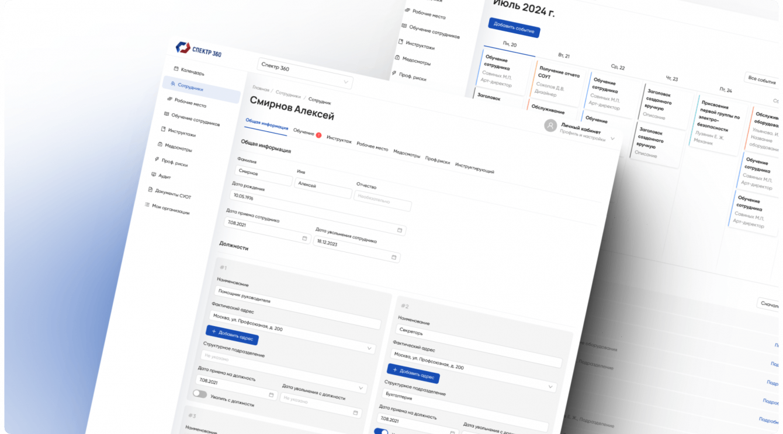Click the Добавить событие button

pyautogui.click(x=514, y=28)
